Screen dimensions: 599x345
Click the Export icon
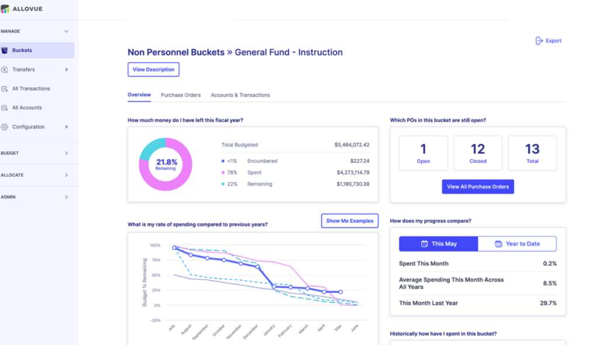[539, 41]
